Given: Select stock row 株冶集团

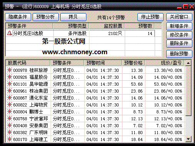Looking at the screenshot, I should [x=96, y=91].
